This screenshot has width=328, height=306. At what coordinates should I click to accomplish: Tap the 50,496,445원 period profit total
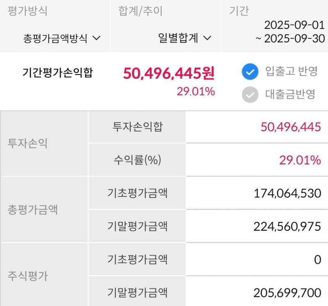coord(169,74)
